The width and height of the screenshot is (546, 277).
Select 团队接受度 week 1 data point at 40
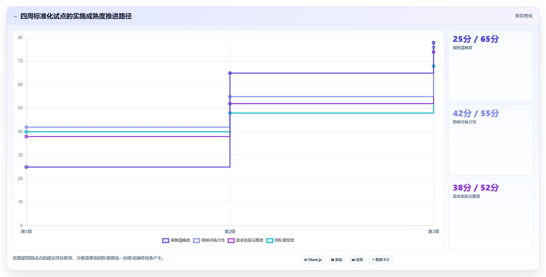(26, 132)
